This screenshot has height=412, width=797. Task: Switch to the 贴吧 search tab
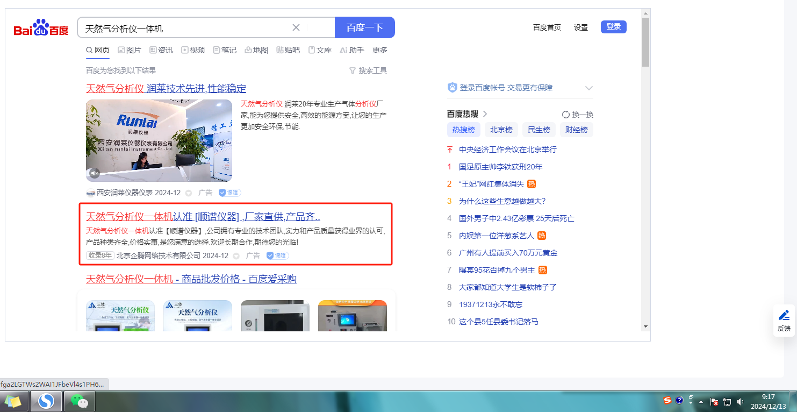click(x=288, y=50)
